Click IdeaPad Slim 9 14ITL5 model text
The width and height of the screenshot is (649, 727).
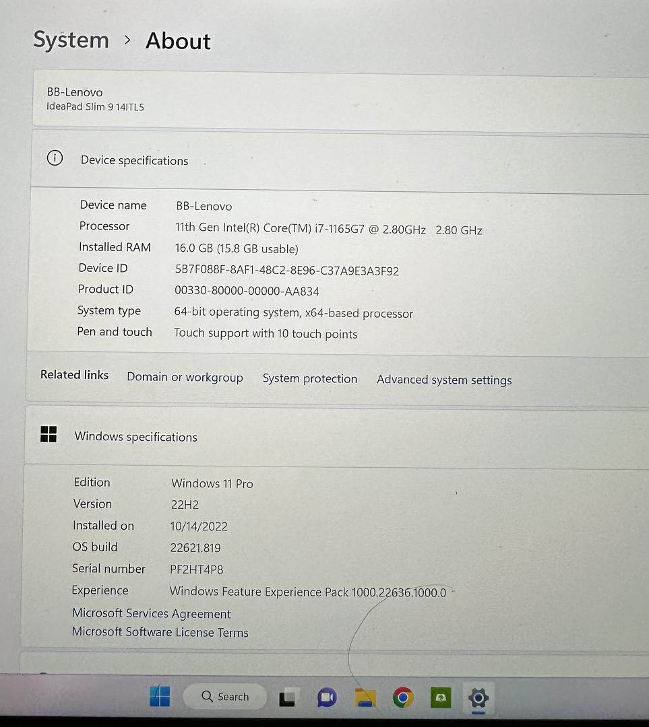95,106
